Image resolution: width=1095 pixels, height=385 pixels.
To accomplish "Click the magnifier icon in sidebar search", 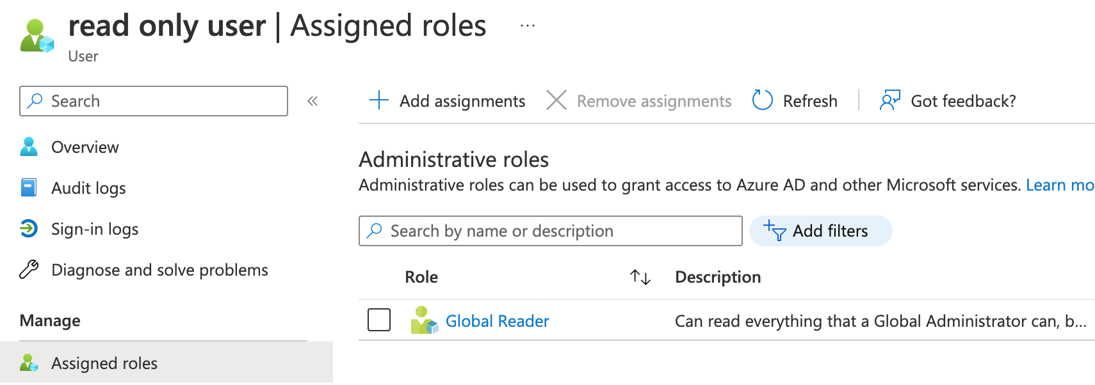I will coord(35,101).
